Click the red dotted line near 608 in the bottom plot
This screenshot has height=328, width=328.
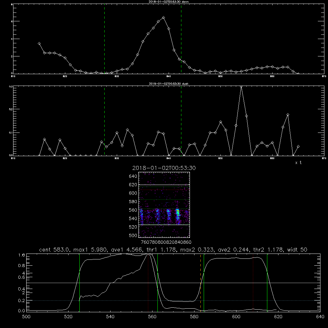tap(253, 282)
